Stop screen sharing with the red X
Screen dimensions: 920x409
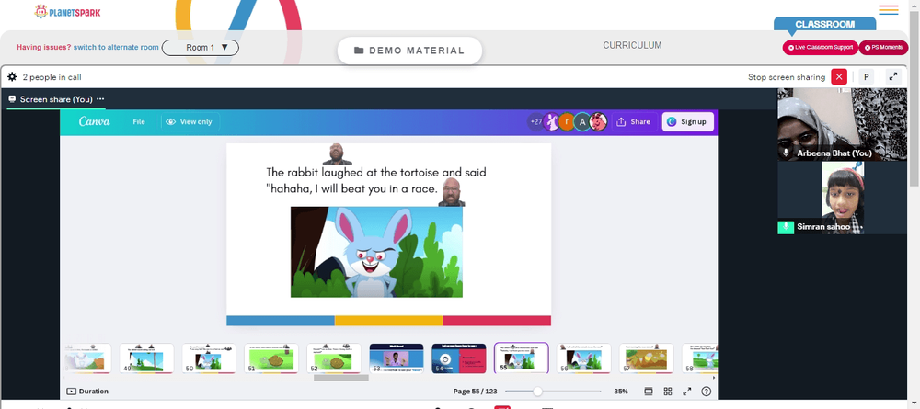click(x=839, y=77)
